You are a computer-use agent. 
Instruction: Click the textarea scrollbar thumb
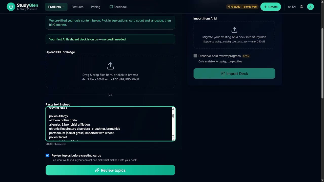click(173, 116)
